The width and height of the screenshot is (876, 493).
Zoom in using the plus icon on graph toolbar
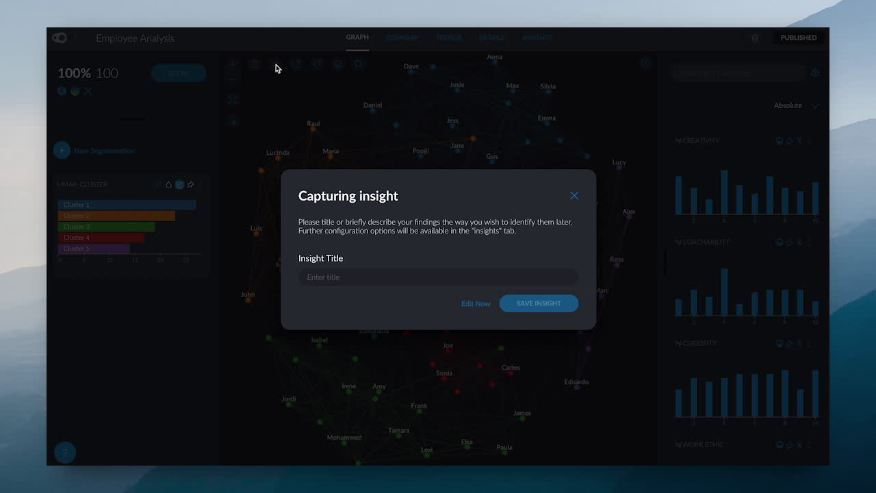pos(233,64)
